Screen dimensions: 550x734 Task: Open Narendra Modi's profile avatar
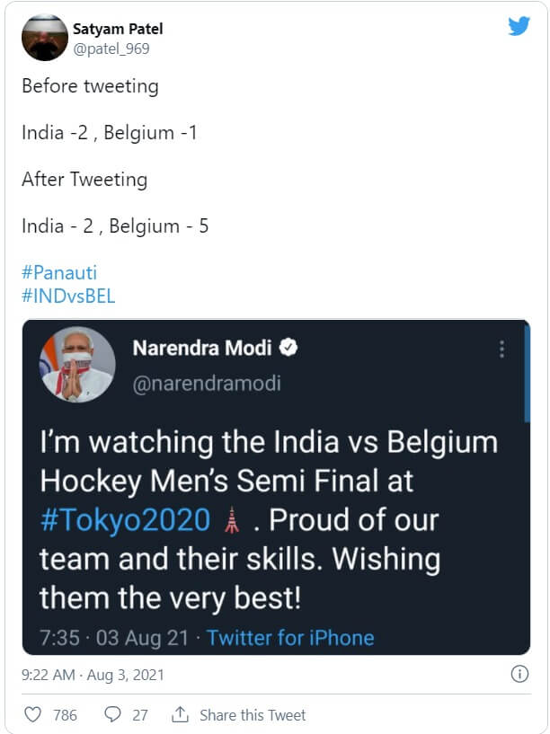tap(76, 364)
